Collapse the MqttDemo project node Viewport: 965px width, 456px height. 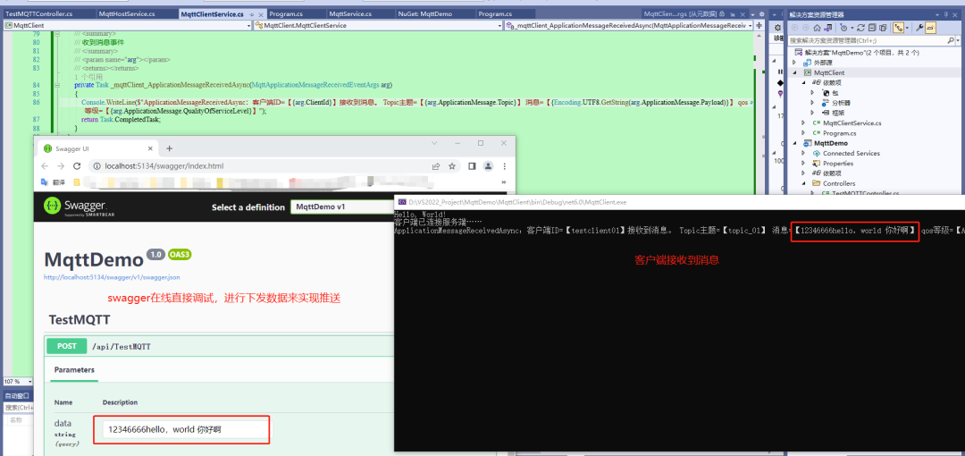[794, 143]
